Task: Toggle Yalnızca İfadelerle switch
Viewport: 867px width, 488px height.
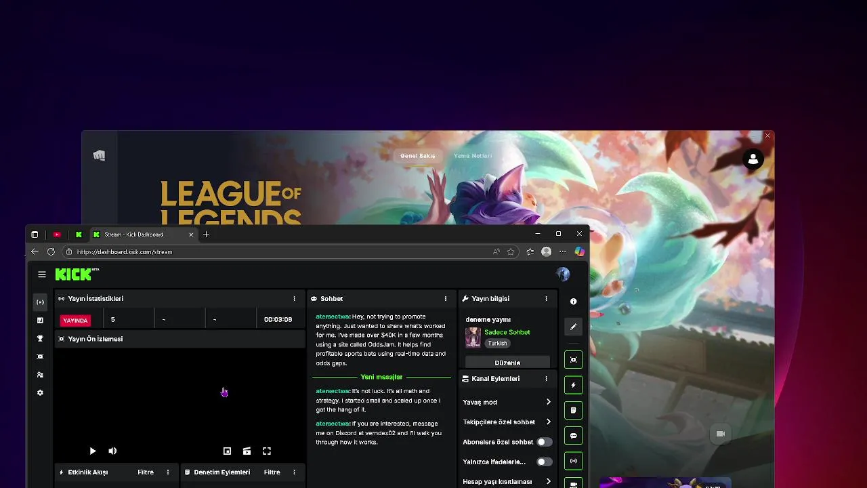Action: pos(544,462)
